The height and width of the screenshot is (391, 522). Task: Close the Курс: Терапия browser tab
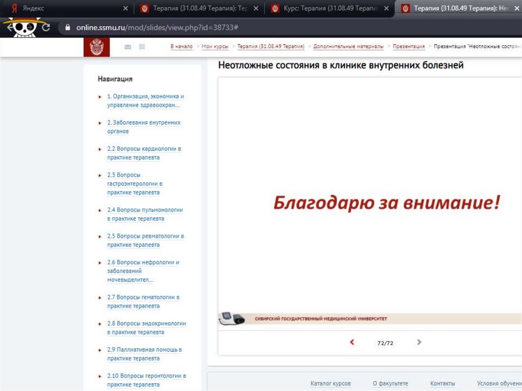tap(386, 8)
